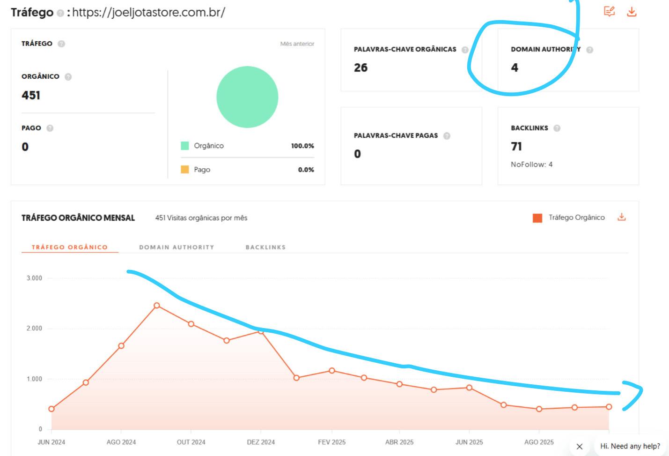Toggle Tráfego Orgânico series via chart legend
This screenshot has width=669, height=456.
tap(569, 217)
